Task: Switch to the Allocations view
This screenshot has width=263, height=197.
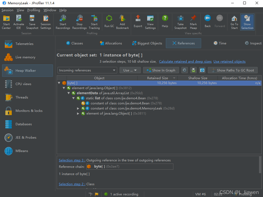Action: click(111, 43)
